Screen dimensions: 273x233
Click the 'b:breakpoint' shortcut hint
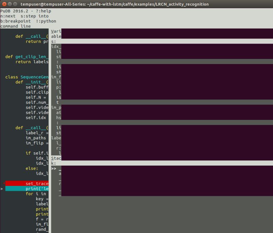[16, 21]
